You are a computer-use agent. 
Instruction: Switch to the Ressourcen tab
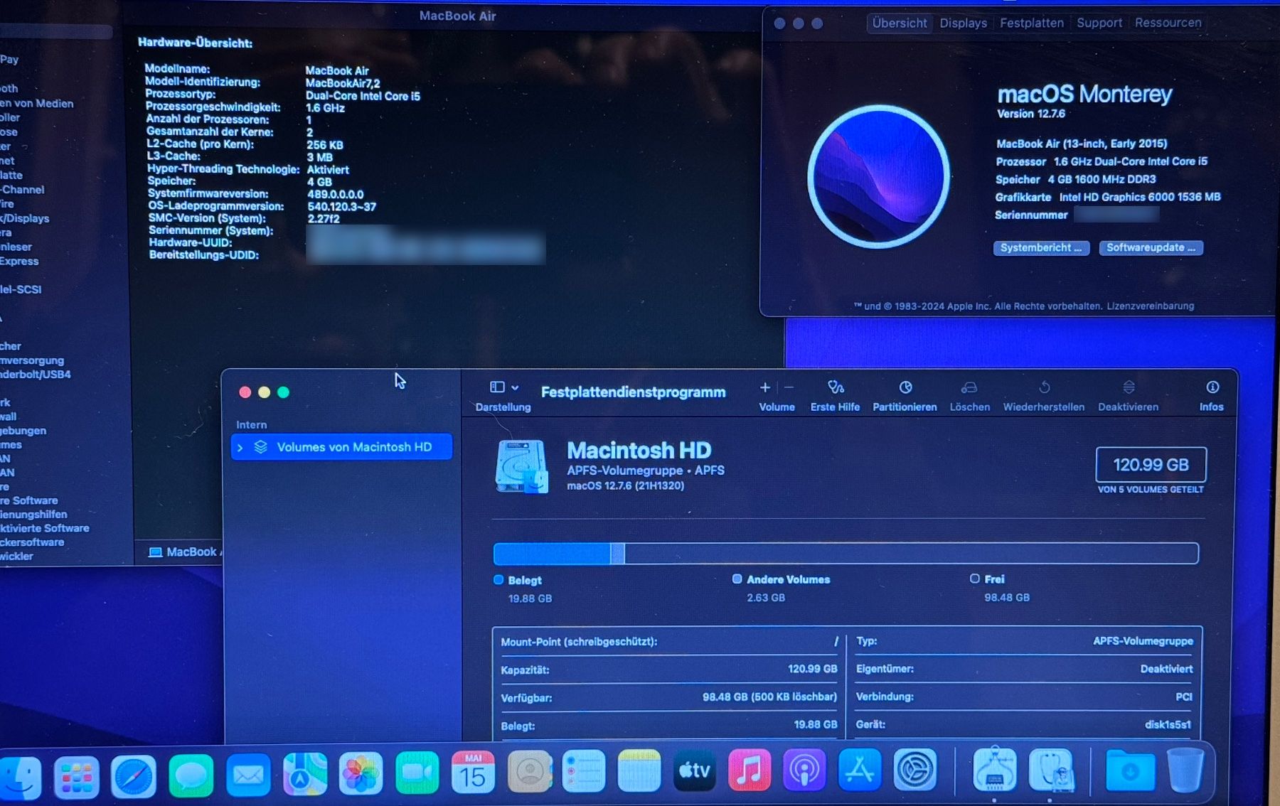click(x=1168, y=23)
